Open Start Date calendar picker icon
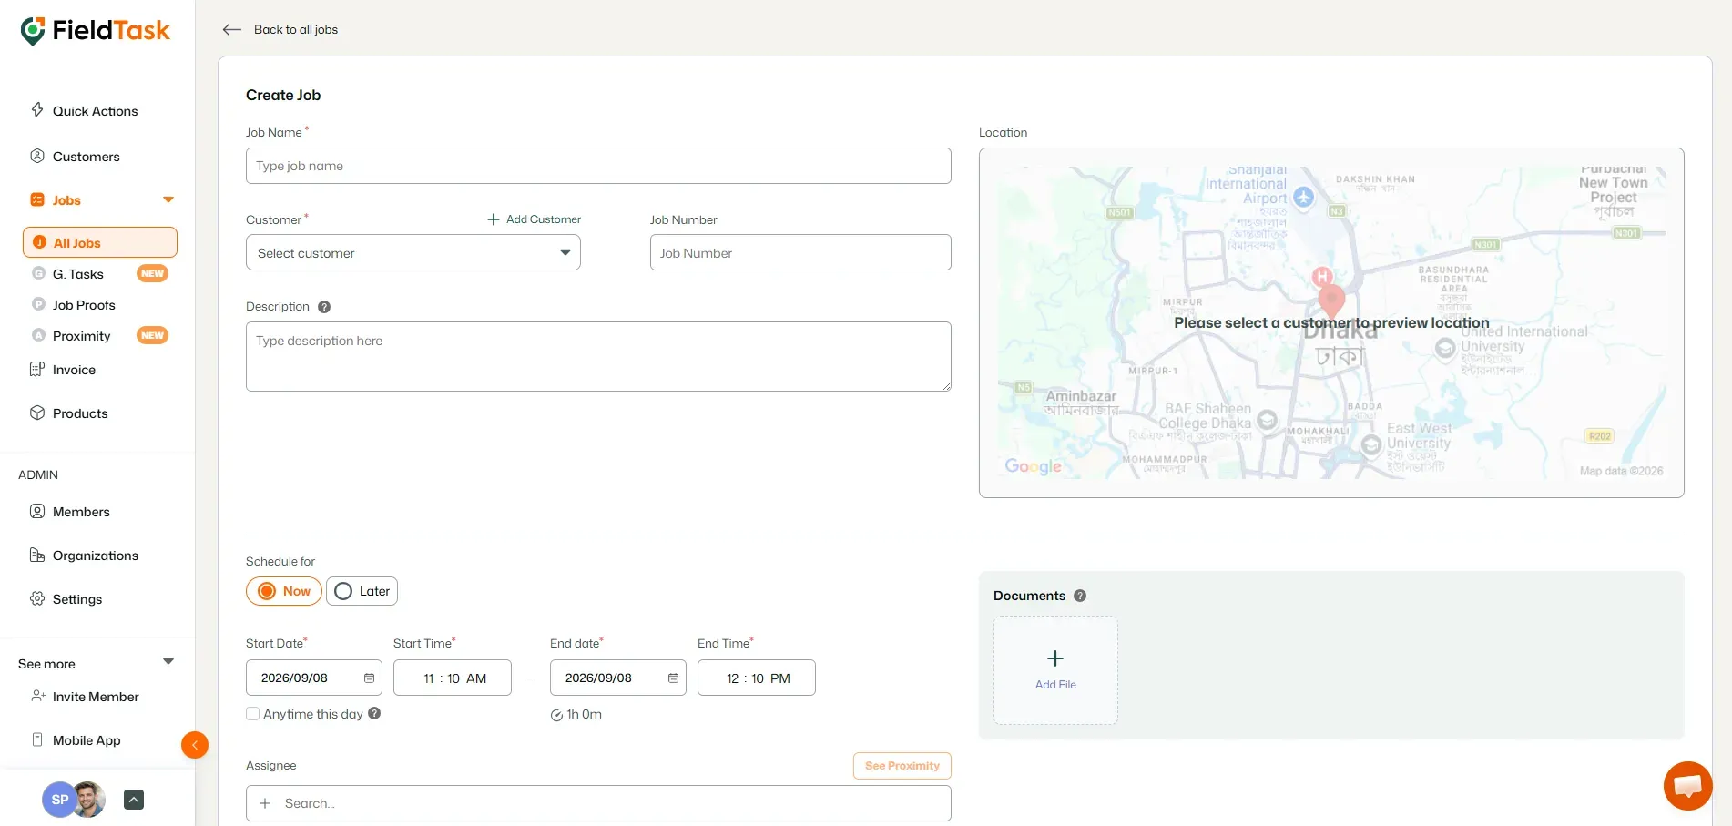The image size is (1732, 826). tap(369, 678)
